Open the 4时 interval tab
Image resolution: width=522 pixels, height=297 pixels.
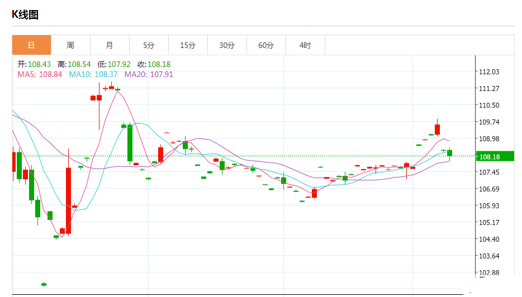305,45
